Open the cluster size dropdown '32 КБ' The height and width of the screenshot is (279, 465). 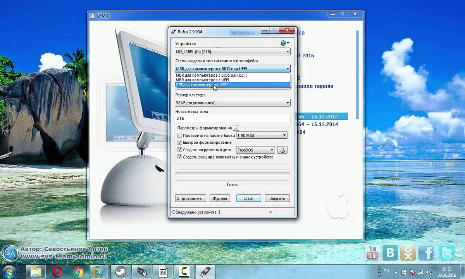[232, 103]
